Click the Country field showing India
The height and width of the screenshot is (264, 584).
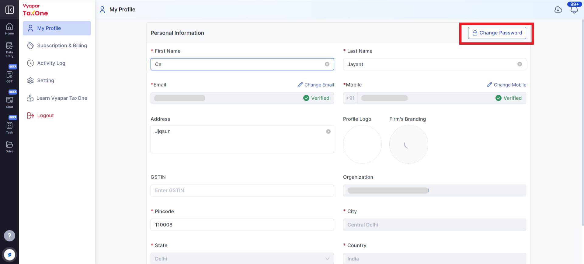click(x=434, y=259)
